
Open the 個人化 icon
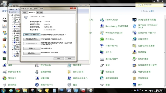coord(102,52)
